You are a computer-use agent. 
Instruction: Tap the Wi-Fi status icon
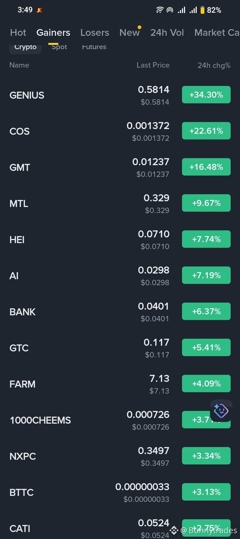(160, 10)
